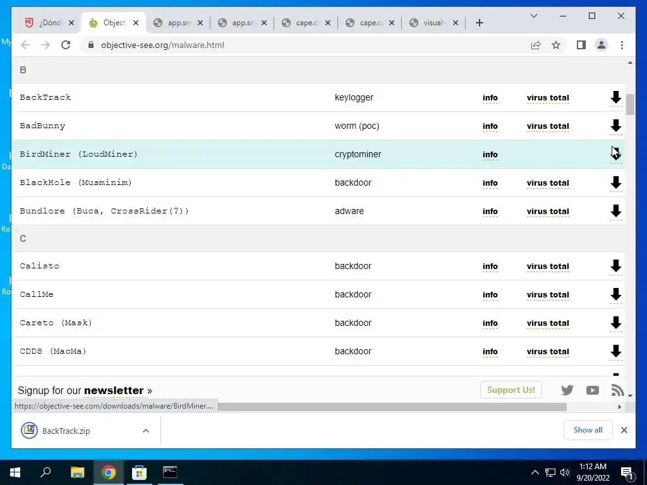Viewport: 647px width, 485px height.
Task: Download the Careto (Mask) sample
Action: pyautogui.click(x=615, y=323)
